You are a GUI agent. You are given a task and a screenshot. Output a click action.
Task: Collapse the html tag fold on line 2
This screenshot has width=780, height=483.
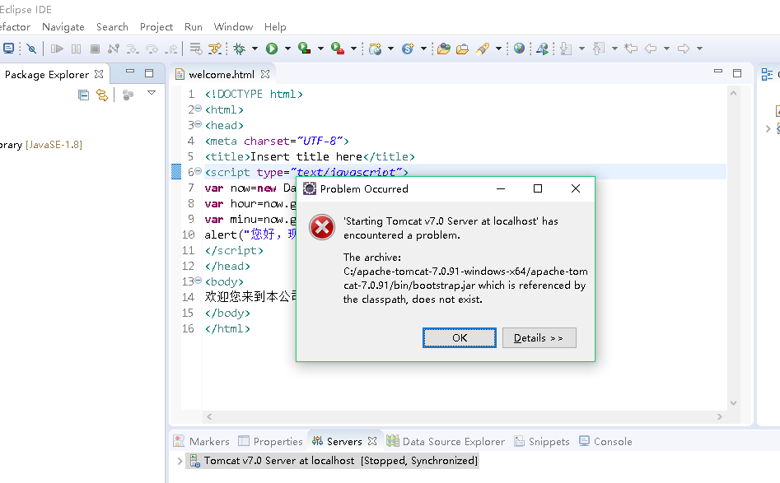point(198,109)
